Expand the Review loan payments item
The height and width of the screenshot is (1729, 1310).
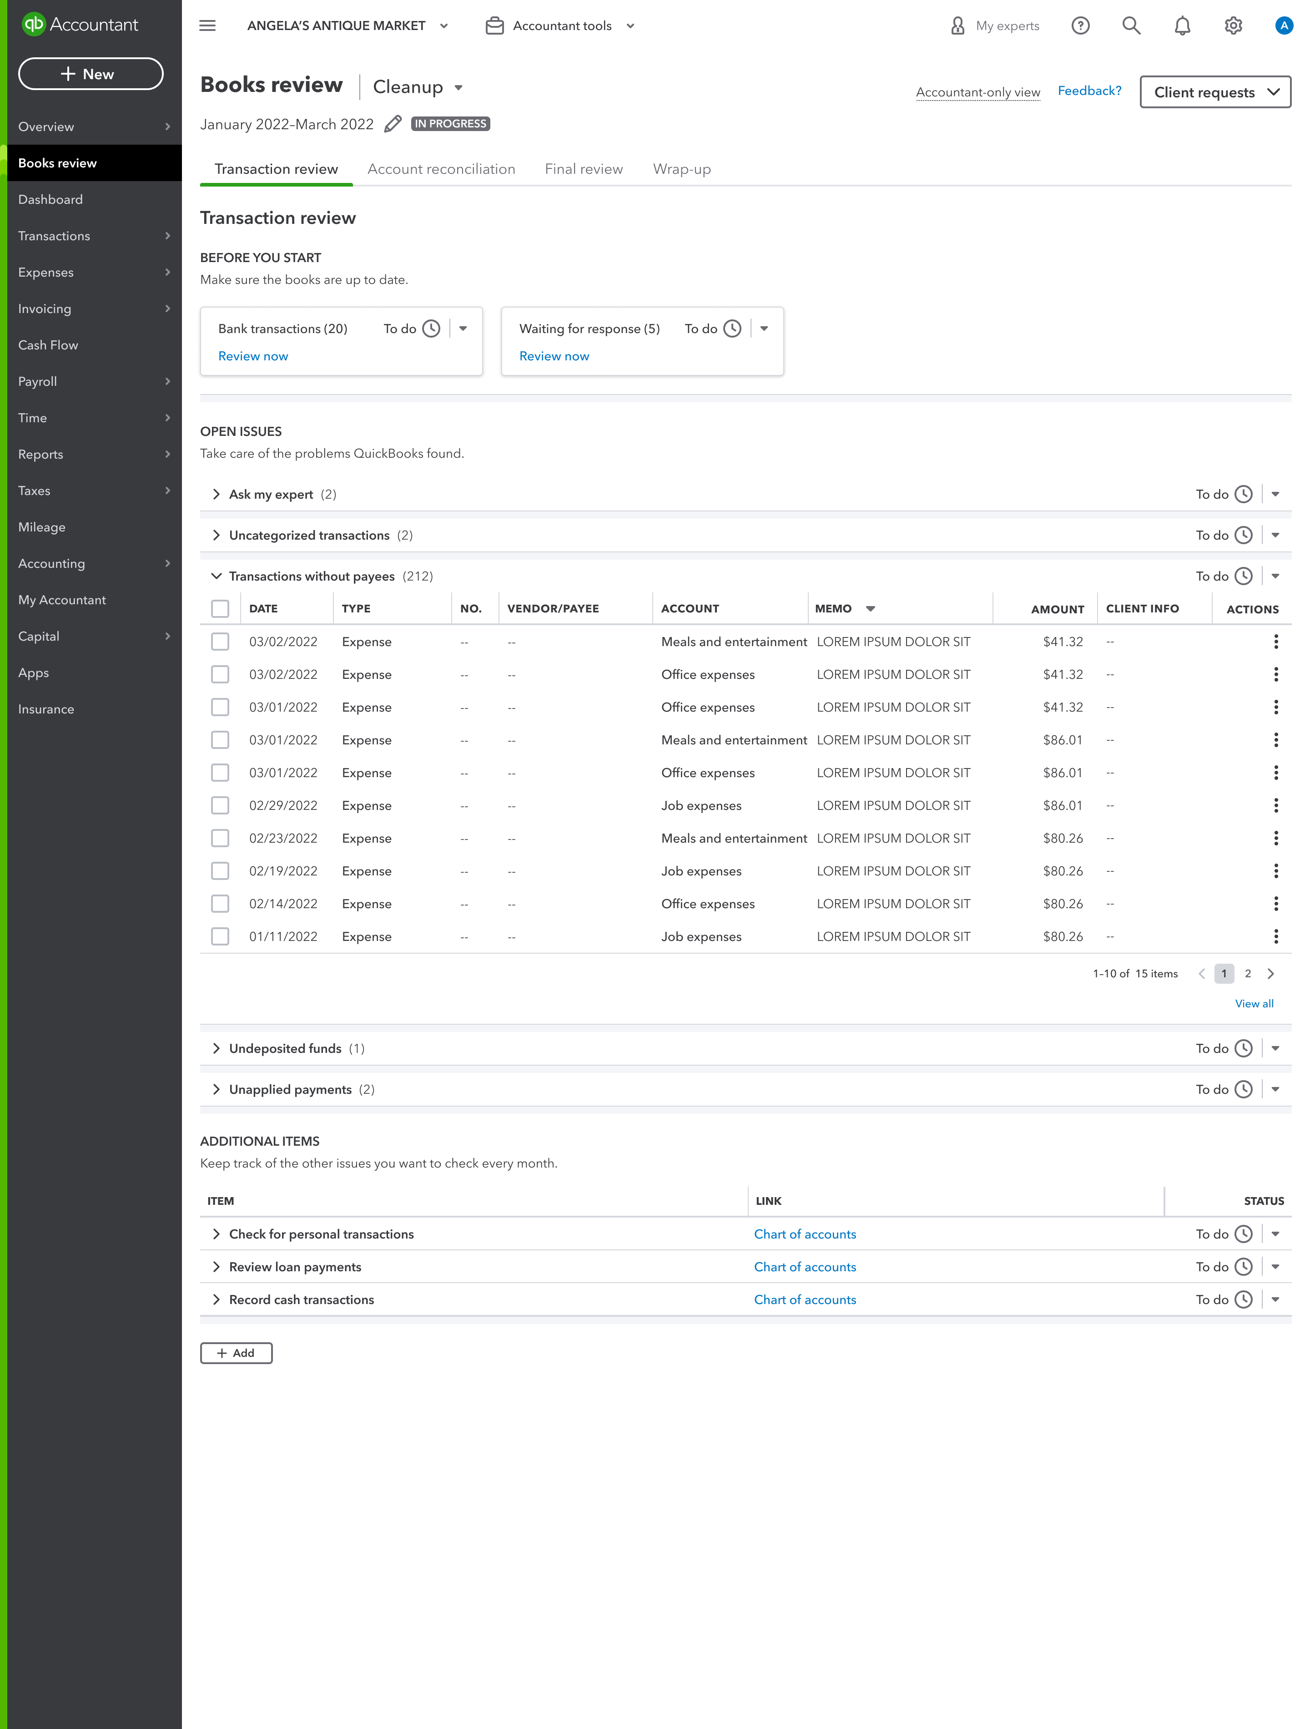click(217, 1267)
